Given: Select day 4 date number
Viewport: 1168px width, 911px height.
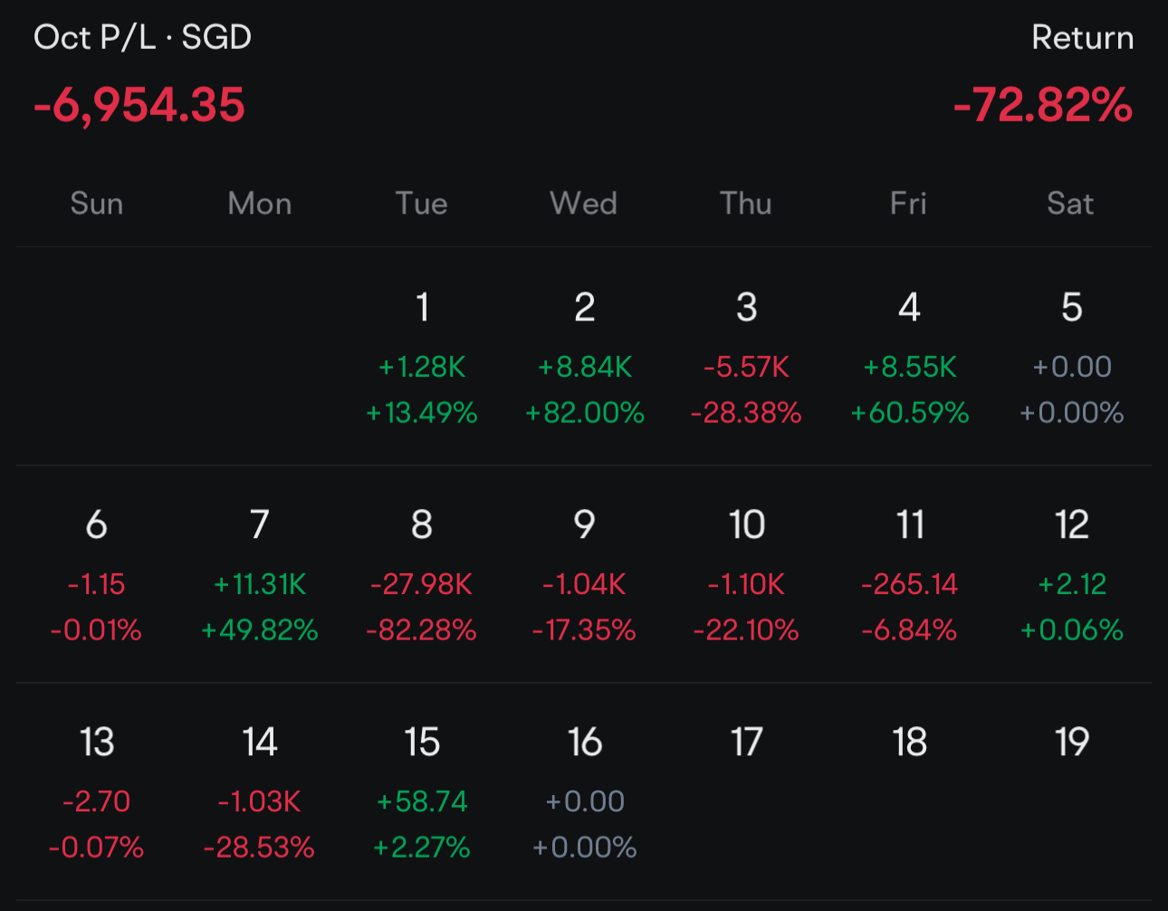Looking at the screenshot, I should tap(909, 308).
